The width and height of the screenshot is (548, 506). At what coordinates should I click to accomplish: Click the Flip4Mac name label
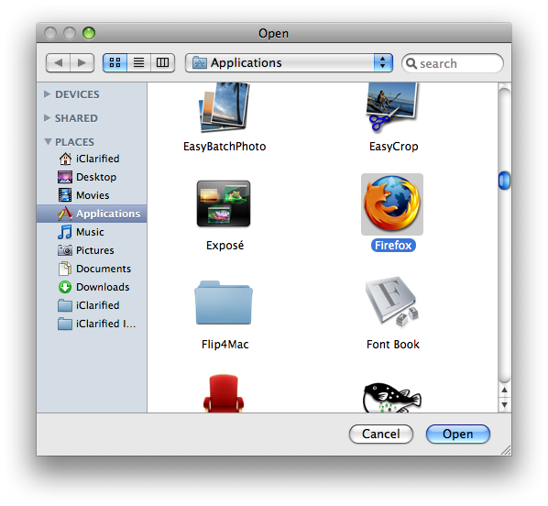tap(225, 345)
